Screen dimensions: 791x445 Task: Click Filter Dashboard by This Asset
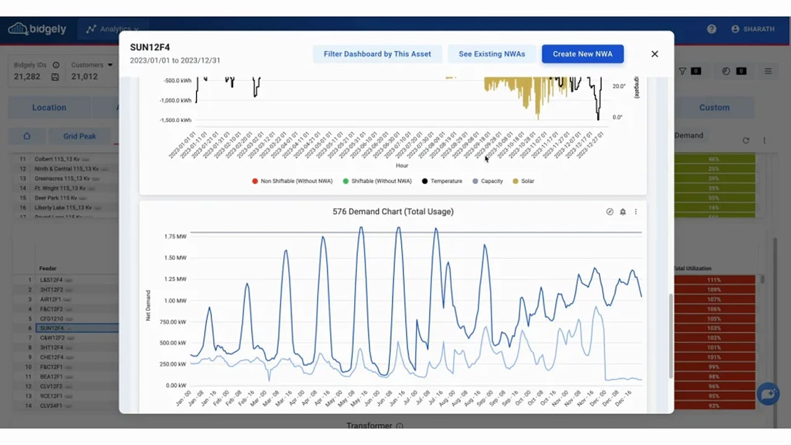pyautogui.click(x=377, y=54)
